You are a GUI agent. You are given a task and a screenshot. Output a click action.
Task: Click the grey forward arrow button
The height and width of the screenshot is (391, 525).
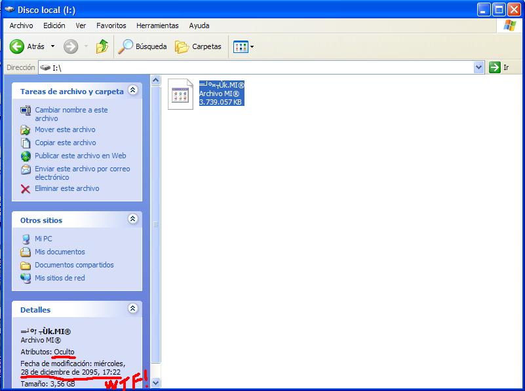[71, 46]
